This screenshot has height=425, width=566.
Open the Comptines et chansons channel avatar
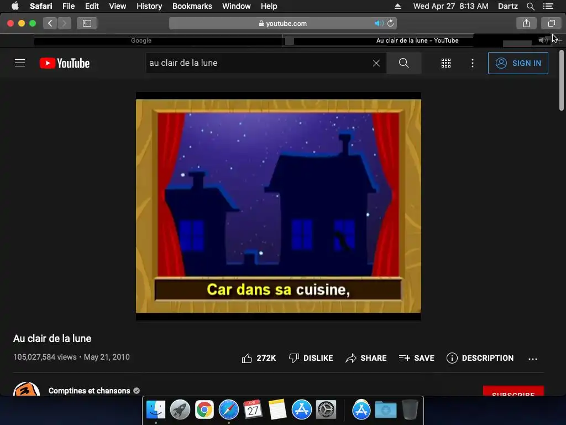27,389
